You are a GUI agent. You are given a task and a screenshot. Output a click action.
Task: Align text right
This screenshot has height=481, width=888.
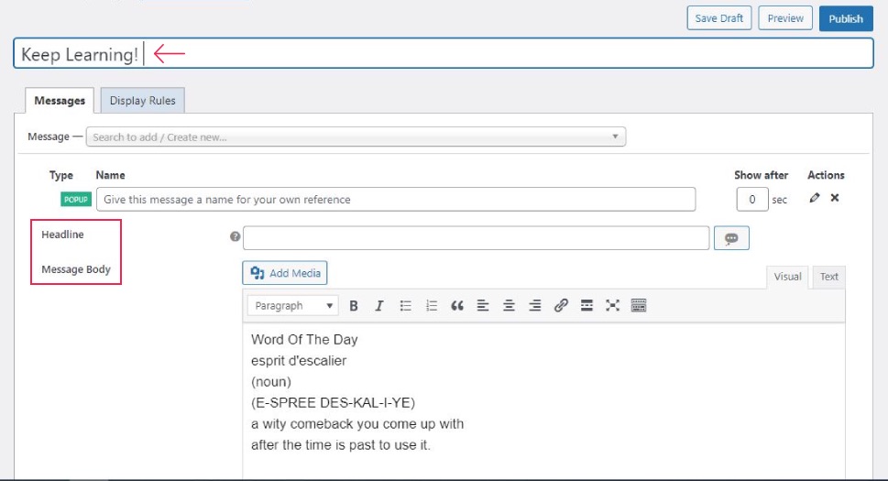pos(534,306)
